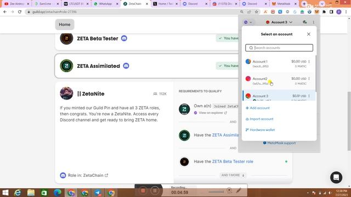Open the Account2 options menu
Image resolution: width=351 pixels, height=197 pixels.
pos(309,79)
